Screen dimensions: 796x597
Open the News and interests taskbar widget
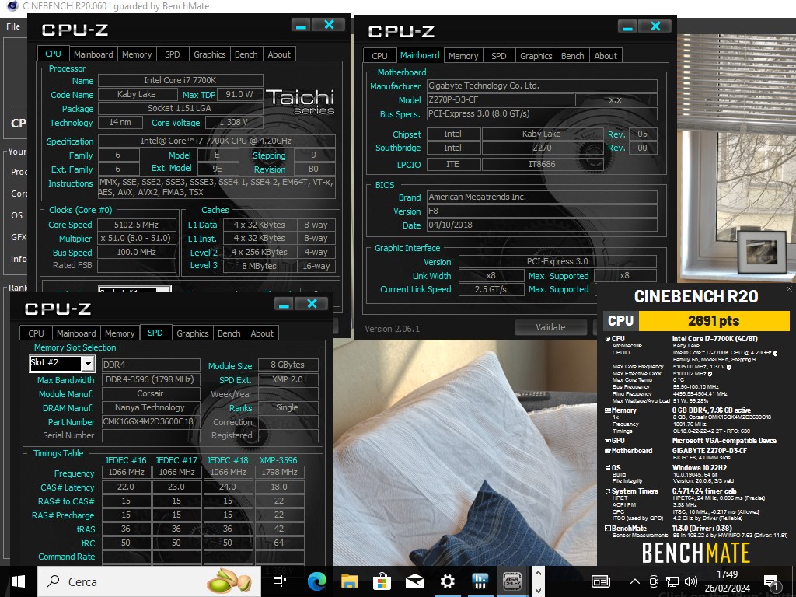pyautogui.click(x=601, y=581)
